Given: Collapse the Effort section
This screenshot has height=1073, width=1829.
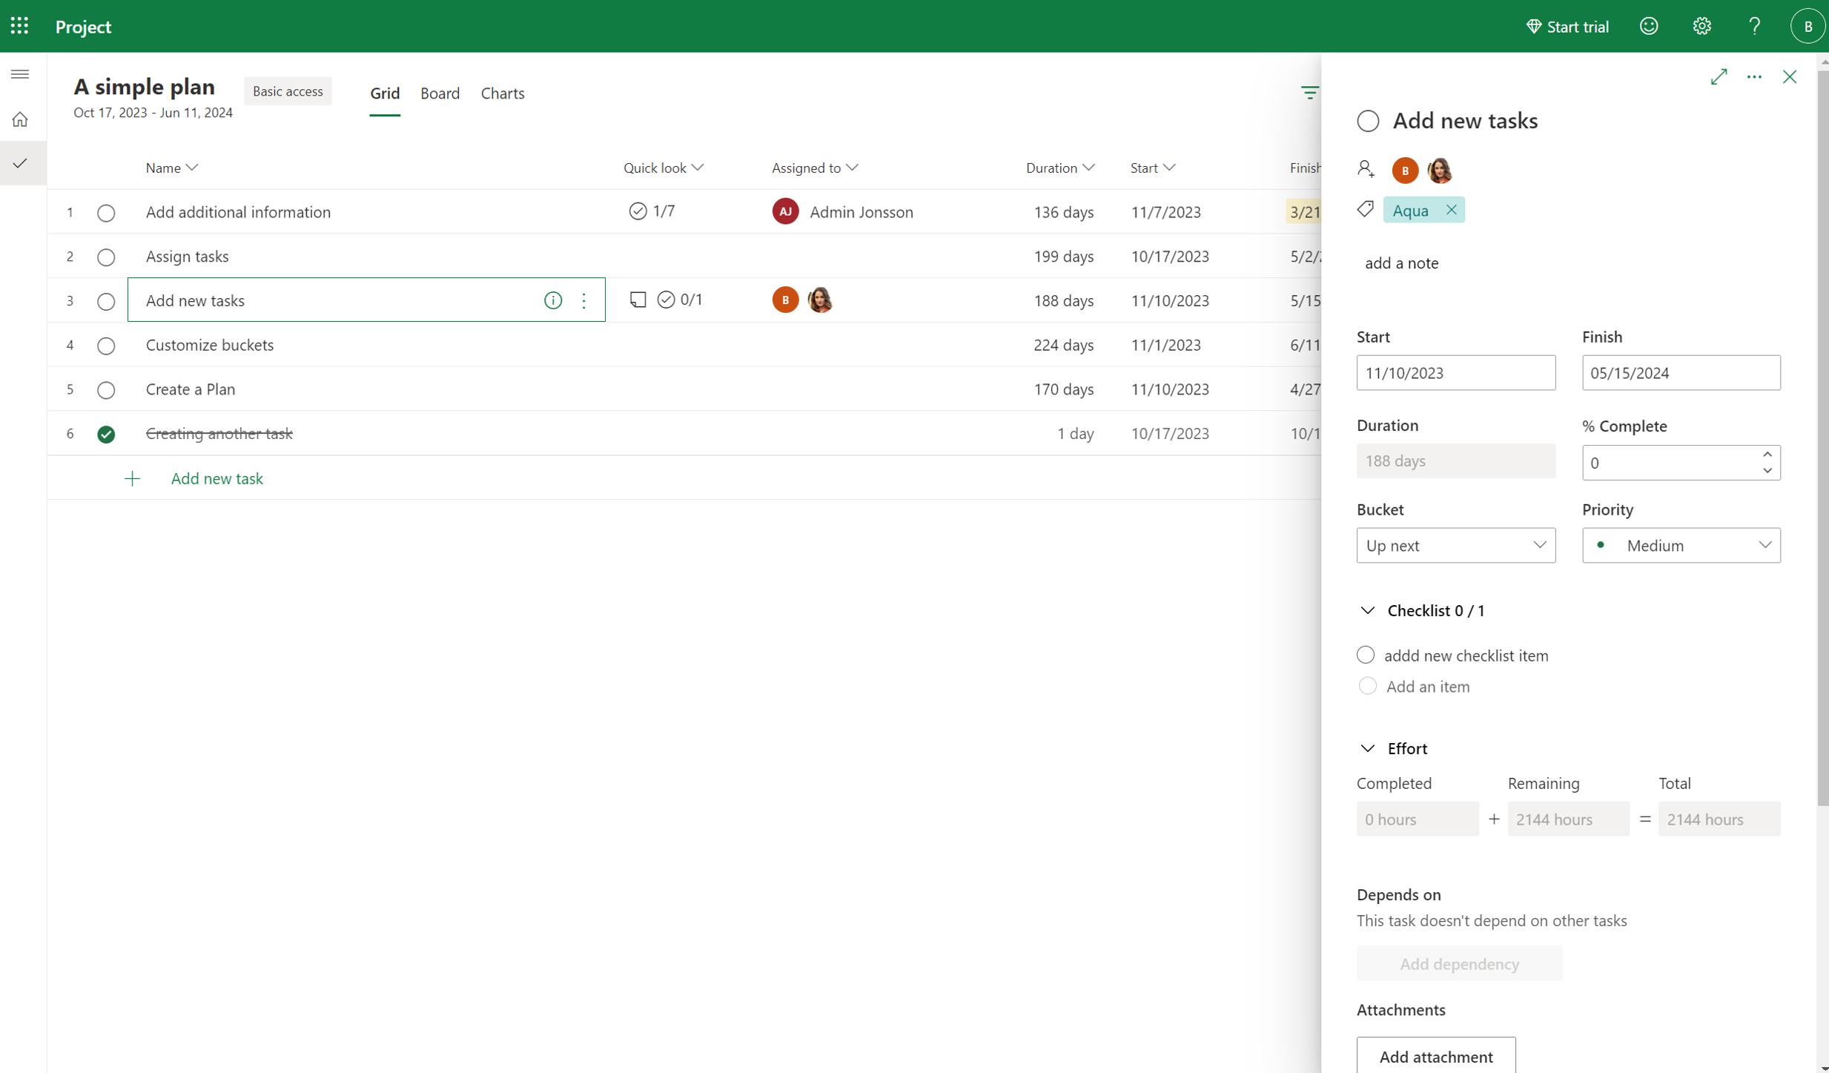Looking at the screenshot, I should click(1367, 748).
